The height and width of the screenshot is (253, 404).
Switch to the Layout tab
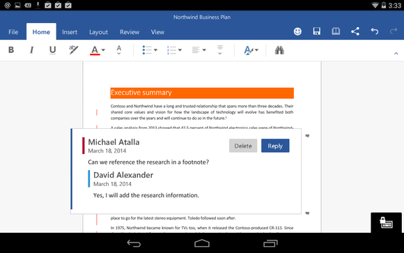98,32
